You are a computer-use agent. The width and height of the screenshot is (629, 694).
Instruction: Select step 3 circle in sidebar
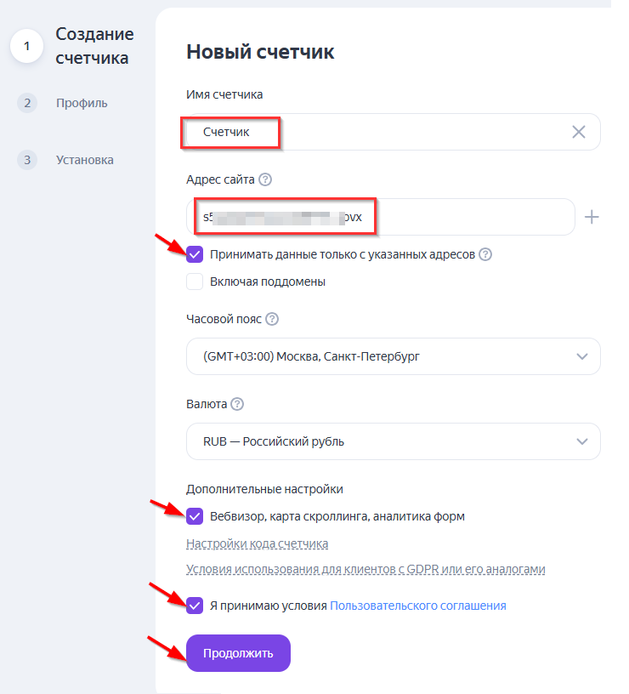(x=27, y=160)
